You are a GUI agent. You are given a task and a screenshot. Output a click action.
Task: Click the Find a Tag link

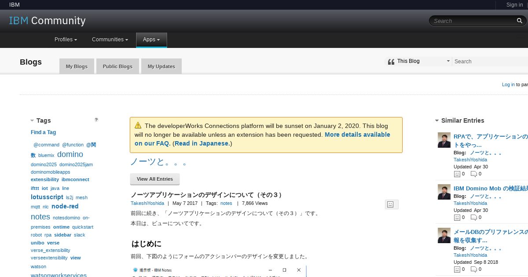click(43, 132)
